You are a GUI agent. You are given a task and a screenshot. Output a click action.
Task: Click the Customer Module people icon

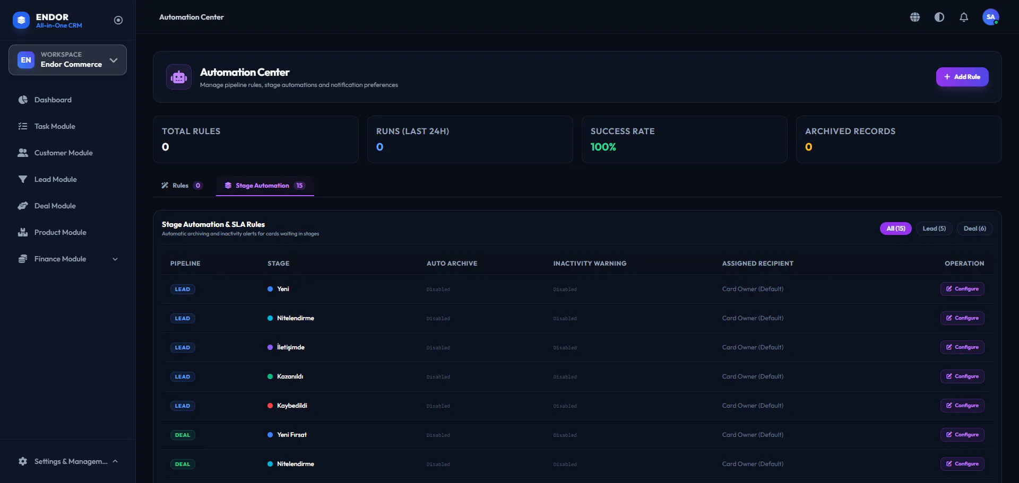23,153
